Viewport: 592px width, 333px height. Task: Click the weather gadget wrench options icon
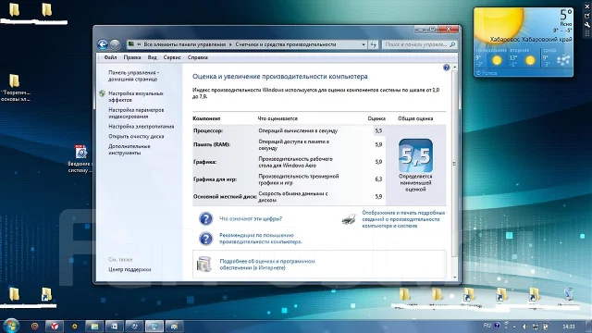coord(587,25)
